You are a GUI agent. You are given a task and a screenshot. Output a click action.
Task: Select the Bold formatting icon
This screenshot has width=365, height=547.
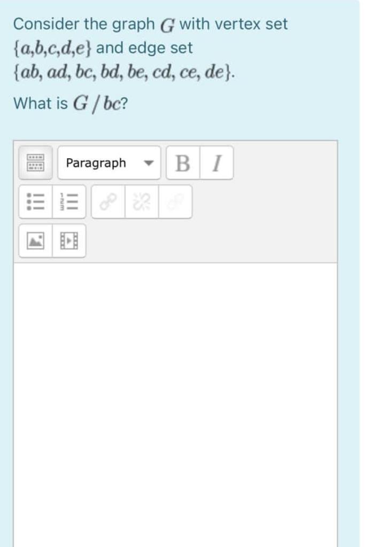coord(183,163)
